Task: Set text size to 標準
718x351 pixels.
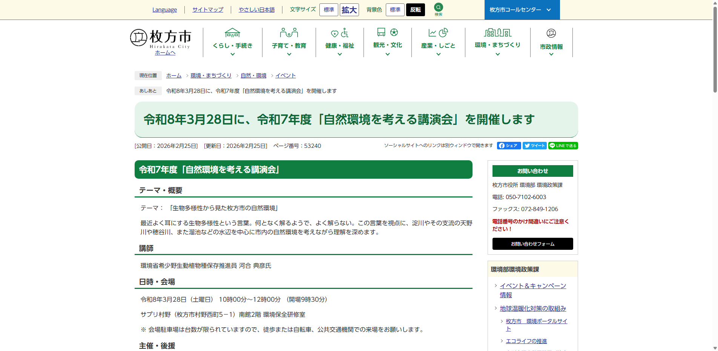Action: 328,10
